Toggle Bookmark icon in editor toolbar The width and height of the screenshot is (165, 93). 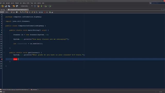tap(37, 12)
